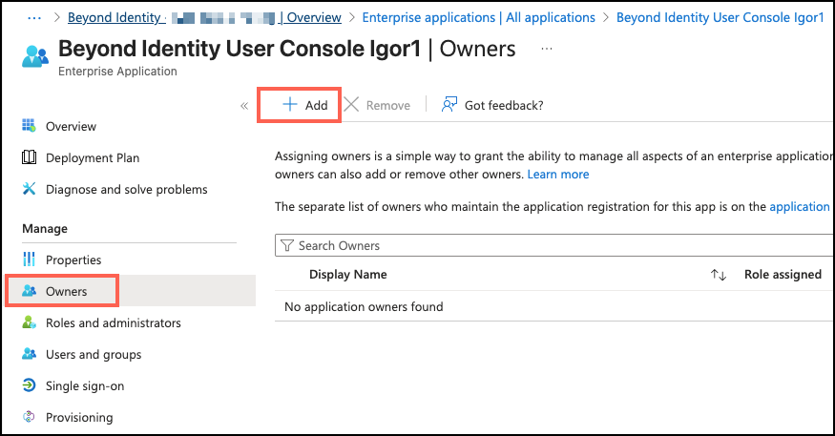835x436 pixels.
Task: Click the wrench diagnose icon
Action: tap(29, 189)
